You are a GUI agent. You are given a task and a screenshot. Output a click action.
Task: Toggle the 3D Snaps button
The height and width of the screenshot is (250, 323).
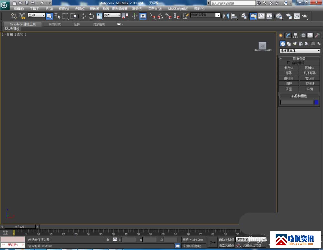(x=152, y=16)
